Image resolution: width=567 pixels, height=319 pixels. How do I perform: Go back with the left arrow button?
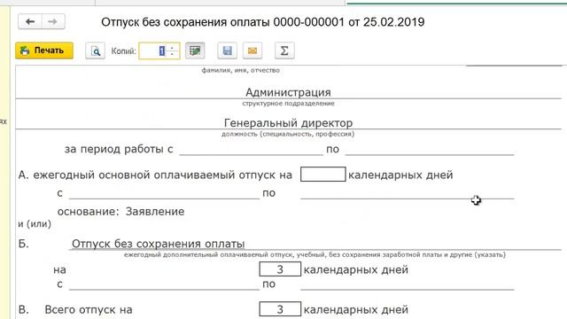tap(30, 21)
